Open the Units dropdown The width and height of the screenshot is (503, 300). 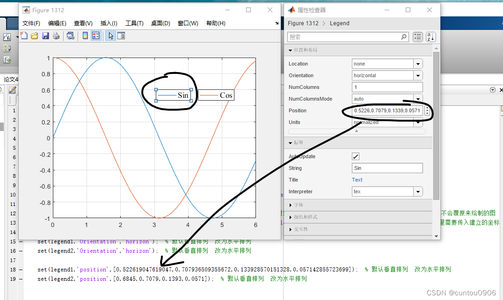(x=418, y=122)
